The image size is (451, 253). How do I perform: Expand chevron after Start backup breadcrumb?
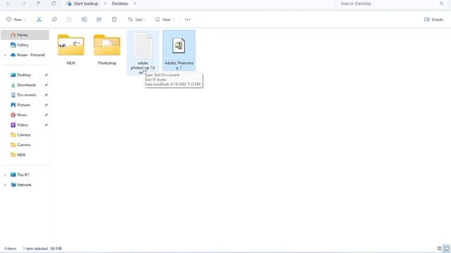(105, 4)
